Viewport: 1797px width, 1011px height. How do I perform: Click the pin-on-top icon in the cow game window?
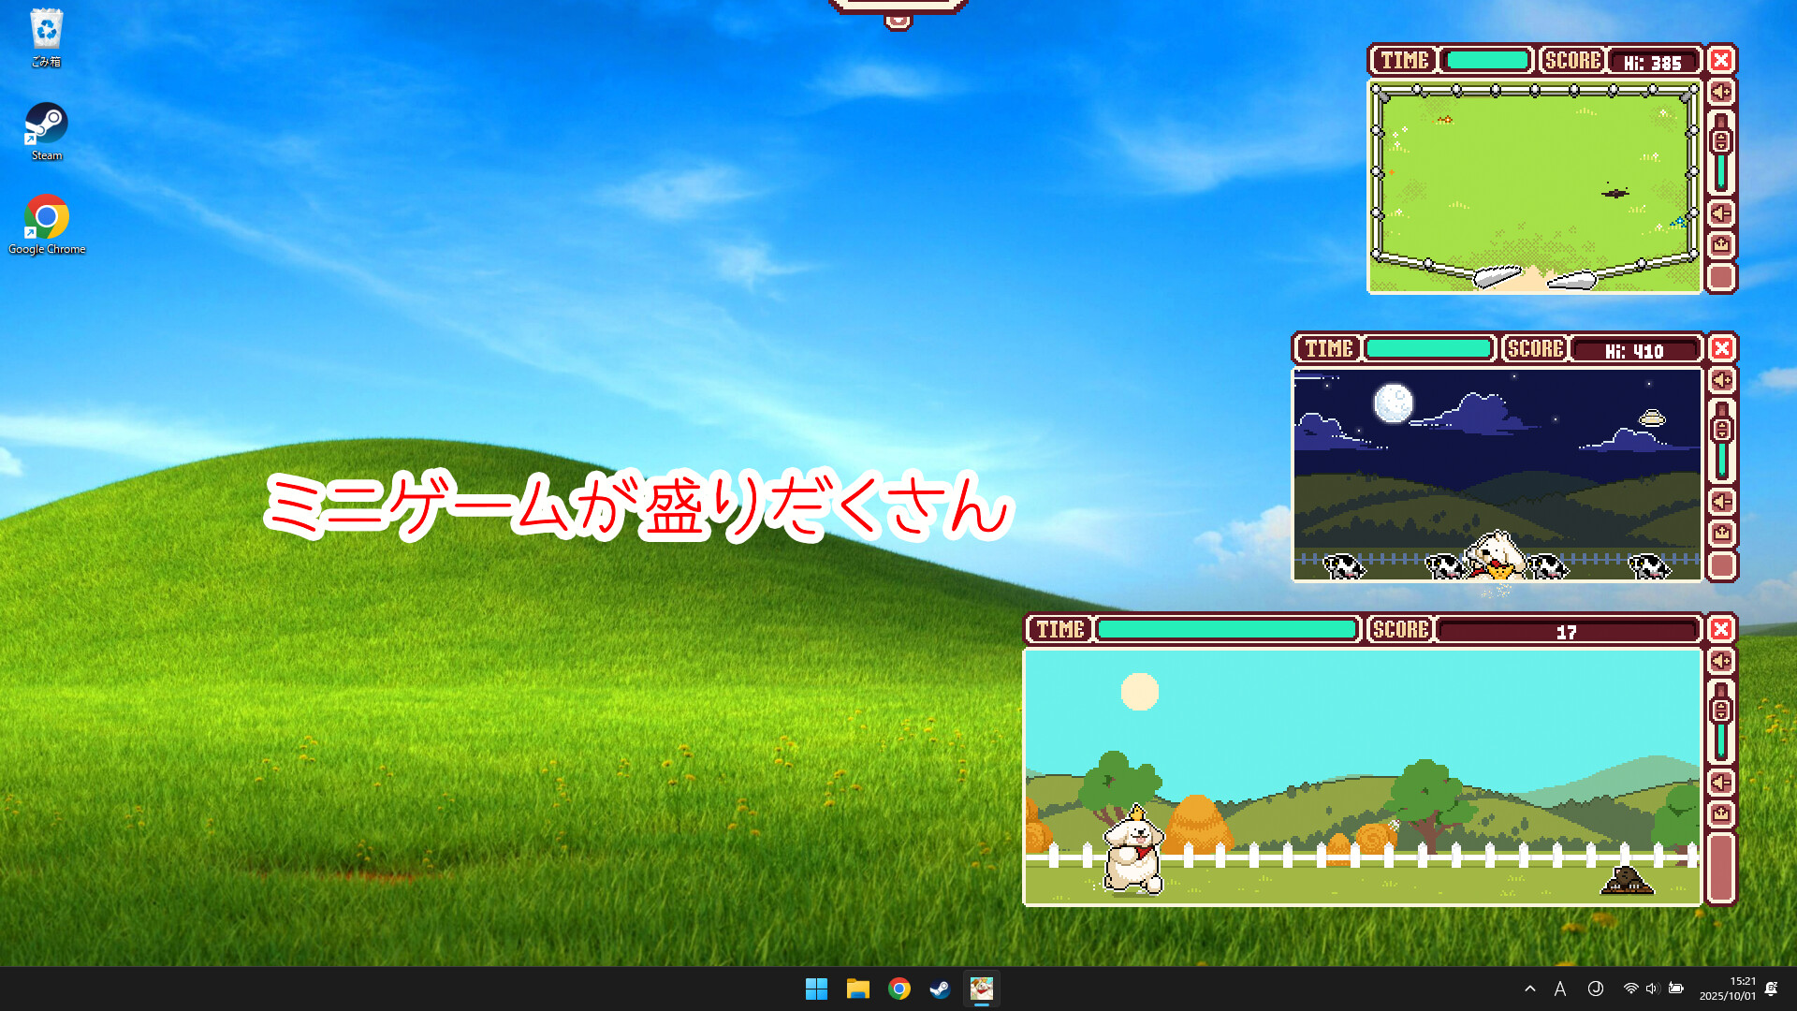[x=1720, y=534]
